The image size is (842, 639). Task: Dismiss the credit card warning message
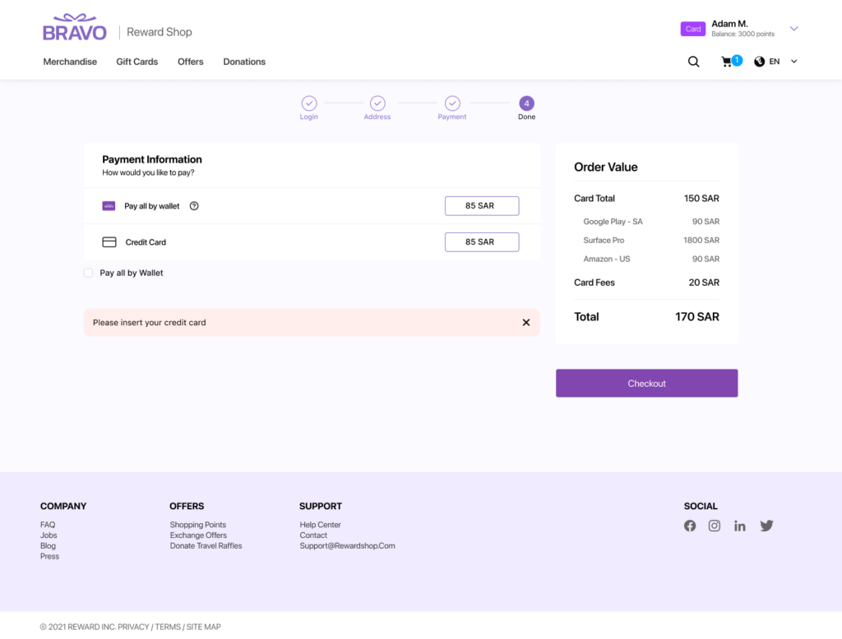(526, 323)
